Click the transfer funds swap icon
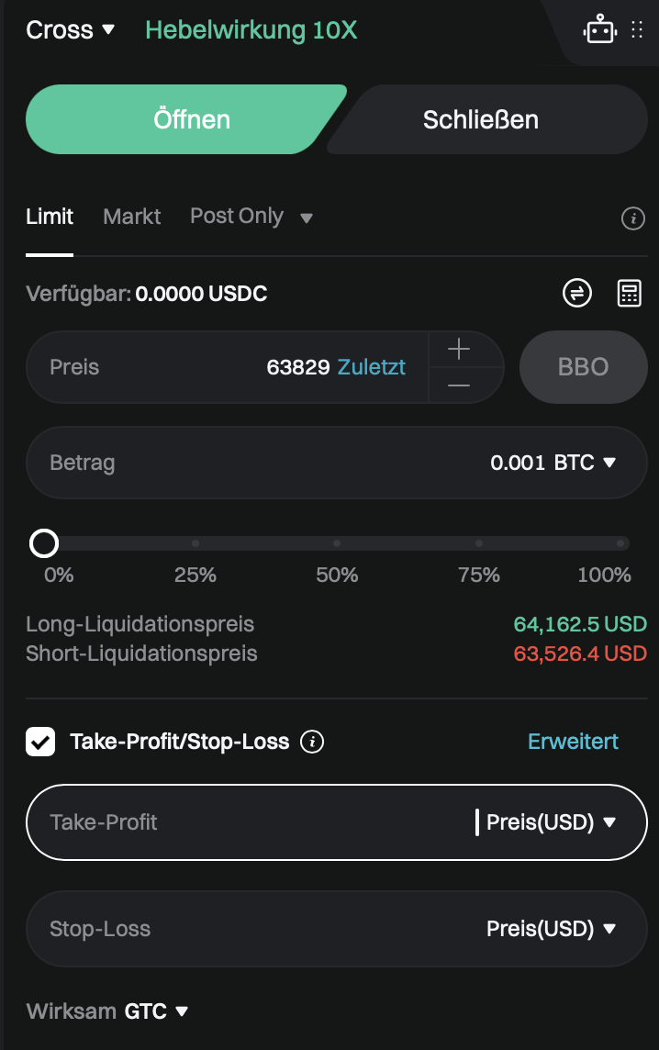This screenshot has height=1050, width=659. (577, 293)
